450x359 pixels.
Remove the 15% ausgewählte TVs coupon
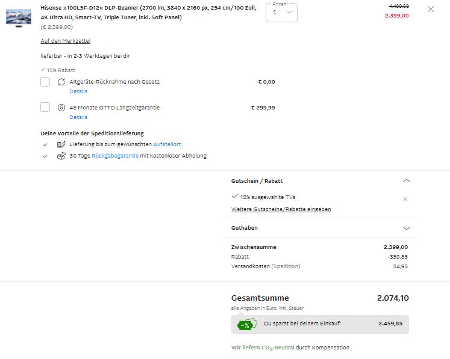[405, 199]
